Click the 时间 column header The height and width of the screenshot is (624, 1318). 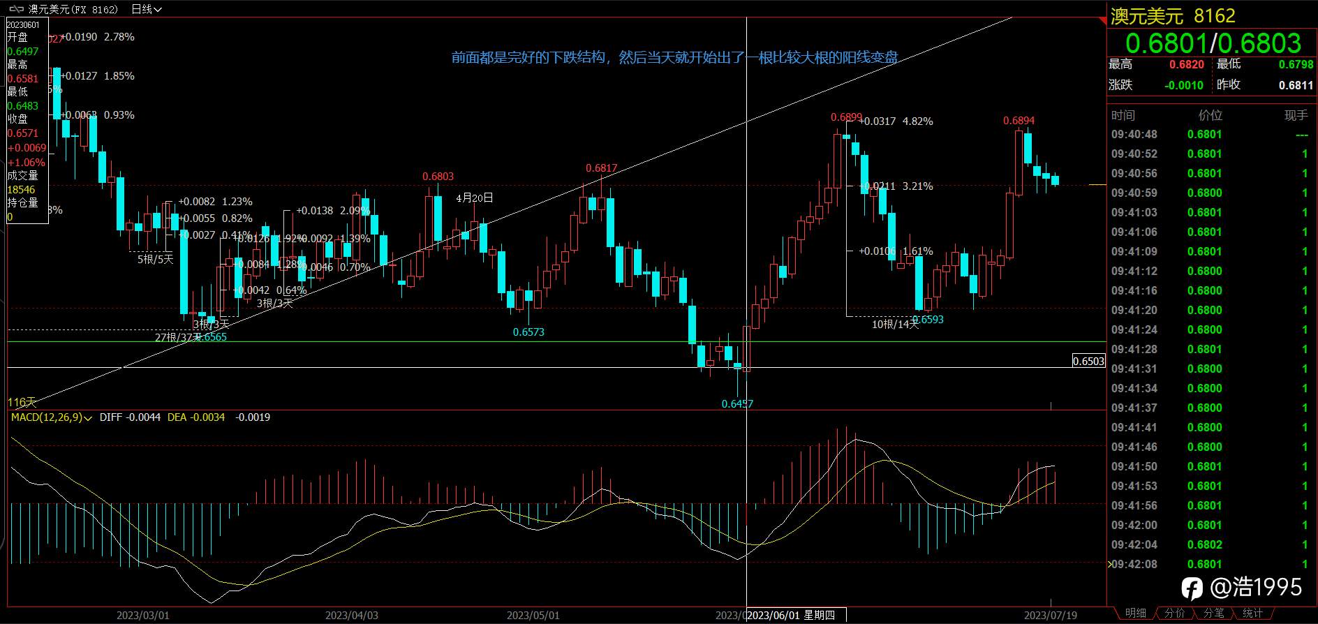1123,115
